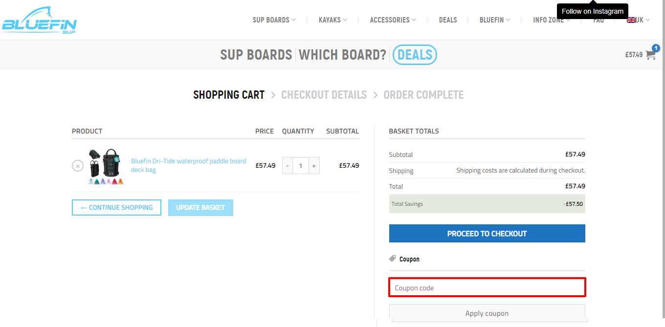Remove the deck bag using the X icon

[78, 166]
